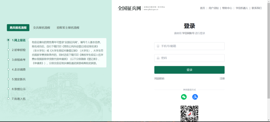
Task: Select step 2.初审初检
Action: point(18,50)
